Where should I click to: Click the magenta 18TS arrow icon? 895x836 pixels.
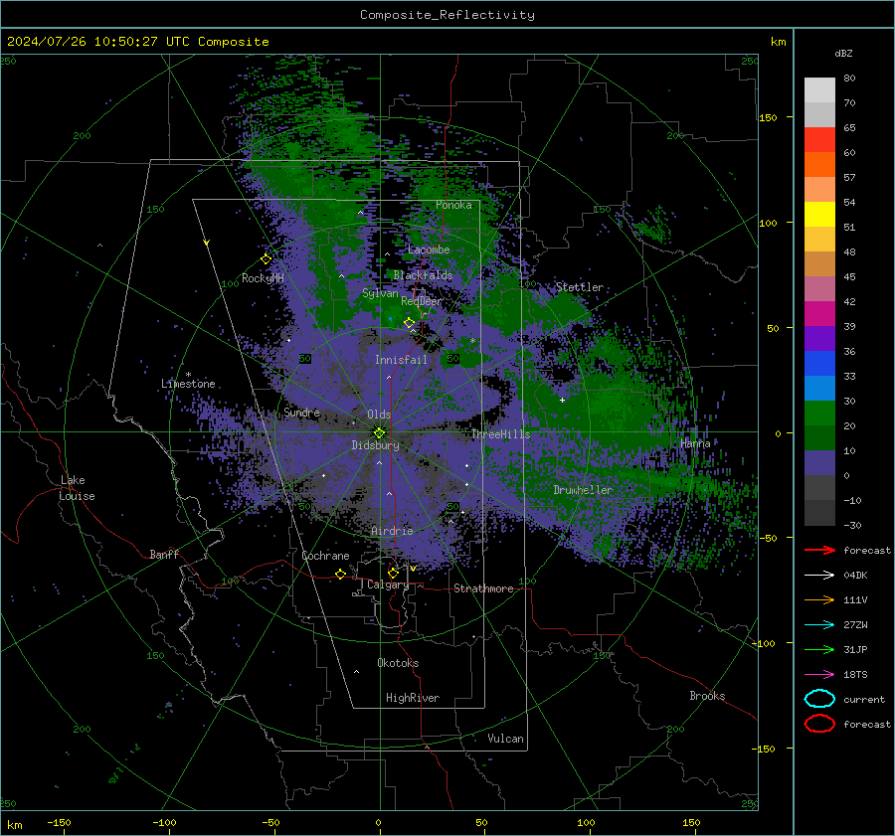pyautogui.click(x=819, y=675)
